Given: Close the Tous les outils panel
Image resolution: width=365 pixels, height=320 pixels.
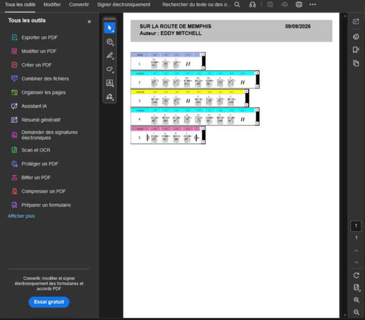Looking at the screenshot, I should (x=89, y=22).
